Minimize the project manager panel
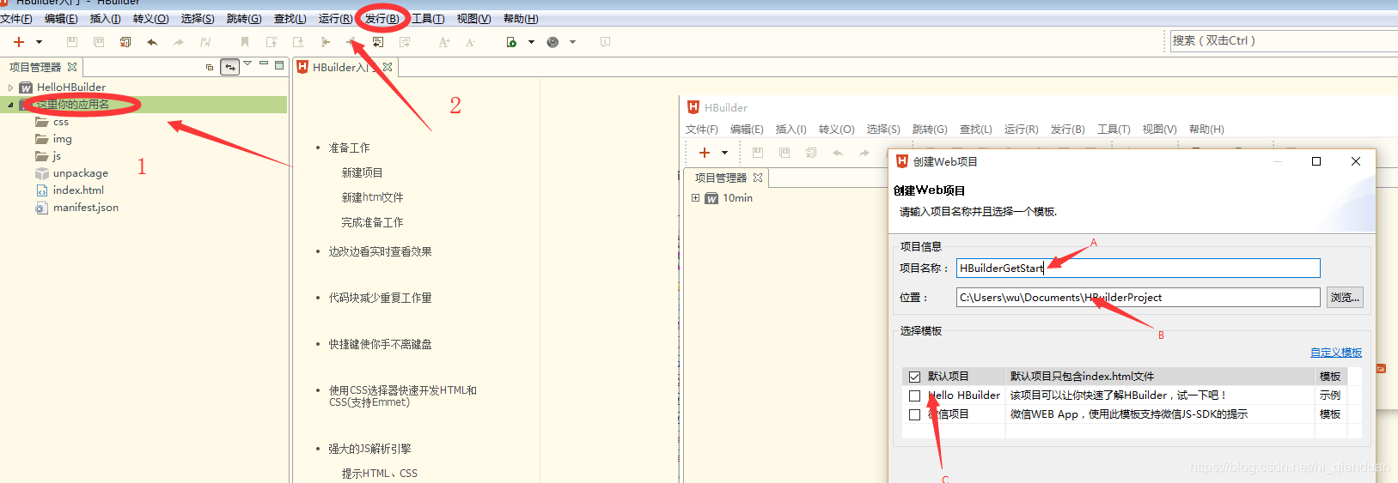This screenshot has height=483, width=1398. 264,63
